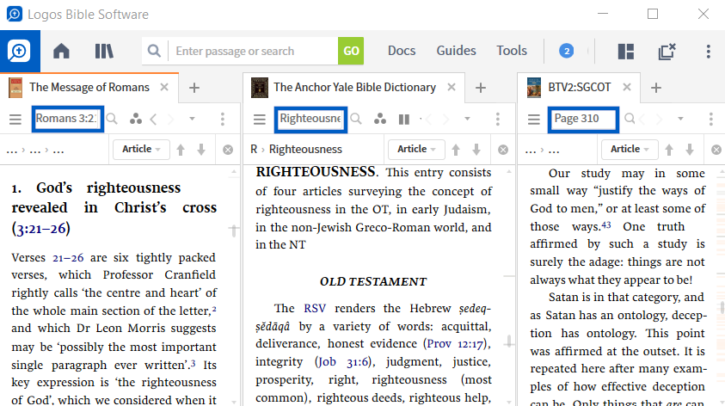Image resolution: width=725 pixels, height=406 pixels.
Task: Open the Library books icon
Action: [x=104, y=51]
